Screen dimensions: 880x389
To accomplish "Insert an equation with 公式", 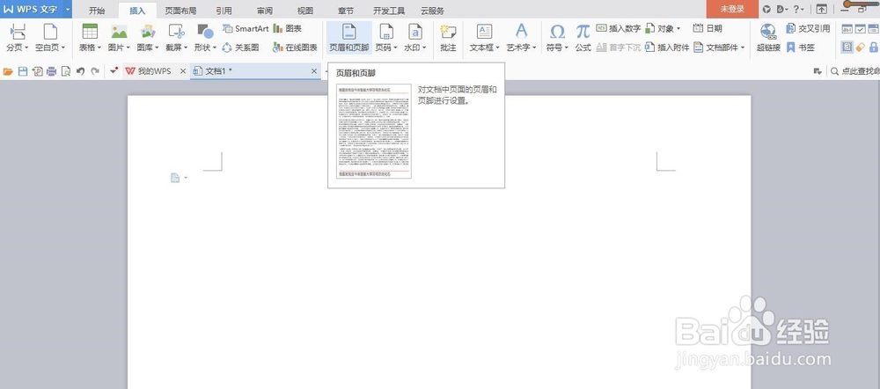I will [583, 38].
